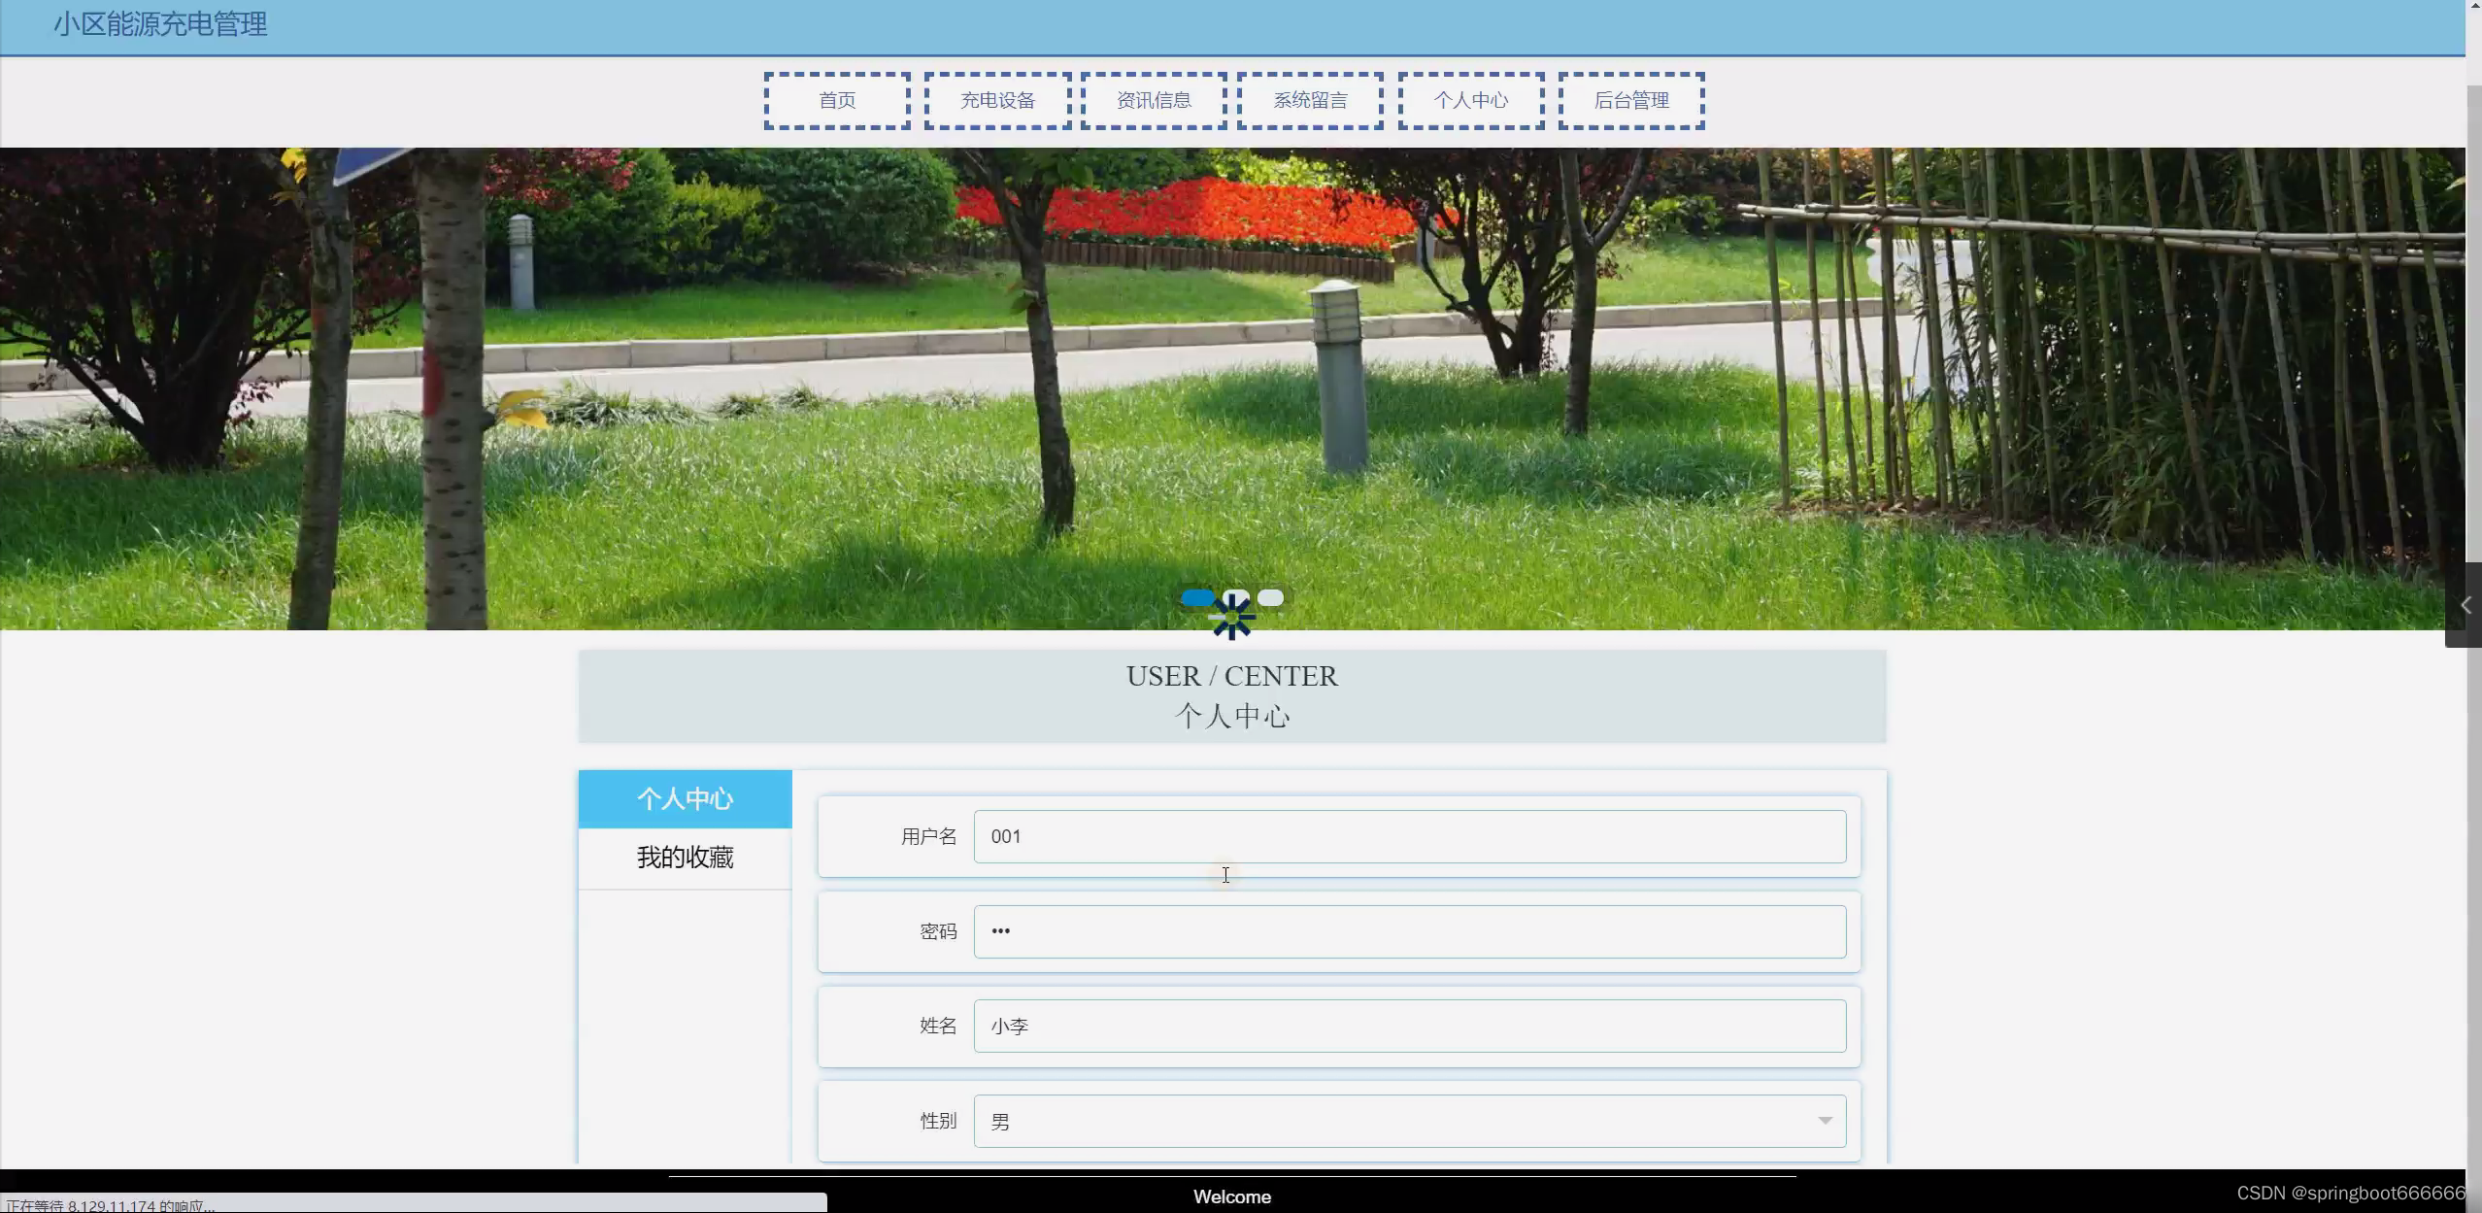Select 个人中心 in the top navigation

click(x=1470, y=100)
